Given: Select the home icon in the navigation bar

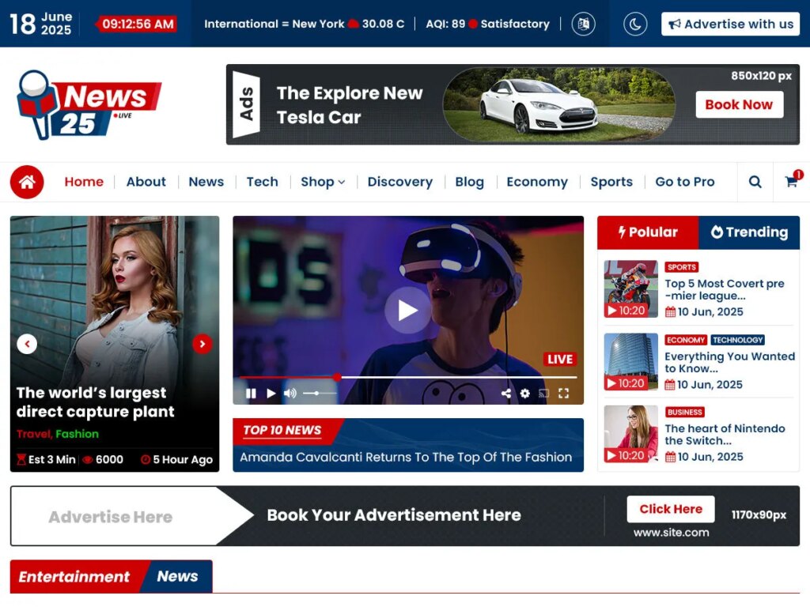Looking at the screenshot, I should [26, 182].
